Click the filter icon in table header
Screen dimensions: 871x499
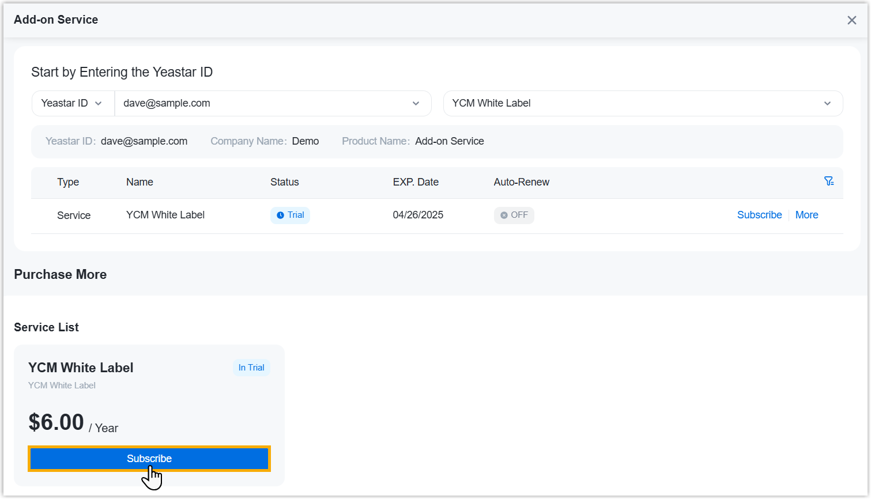[829, 182]
